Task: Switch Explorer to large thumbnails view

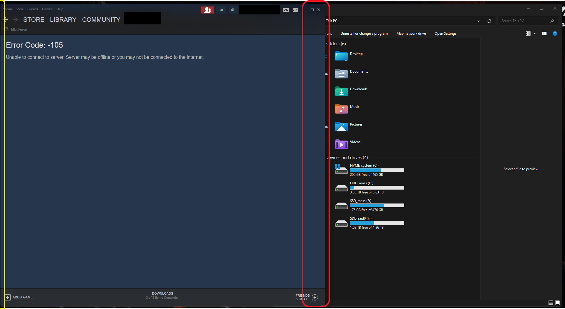Action: point(557,303)
